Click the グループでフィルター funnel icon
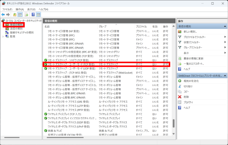The width and height of the screenshot is (228, 145). 180,47
